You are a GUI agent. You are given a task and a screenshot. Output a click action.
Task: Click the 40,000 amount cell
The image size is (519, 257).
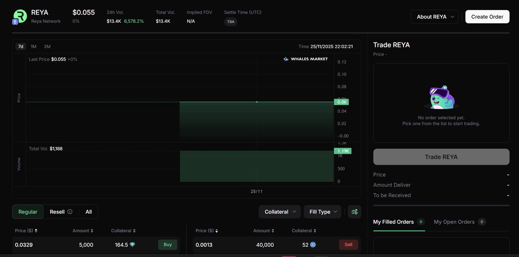(x=265, y=244)
